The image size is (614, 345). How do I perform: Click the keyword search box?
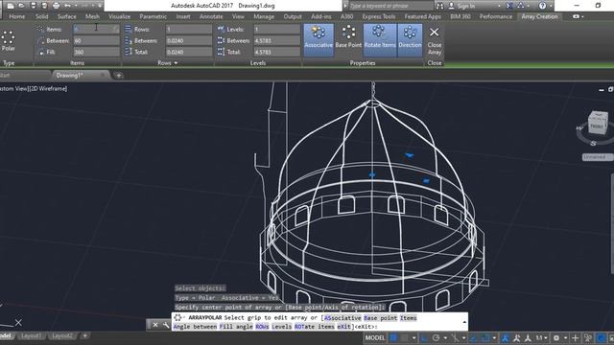tap(390, 6)
